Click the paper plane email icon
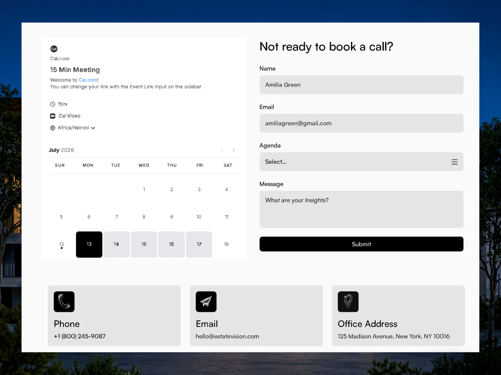 click(206, 302)
